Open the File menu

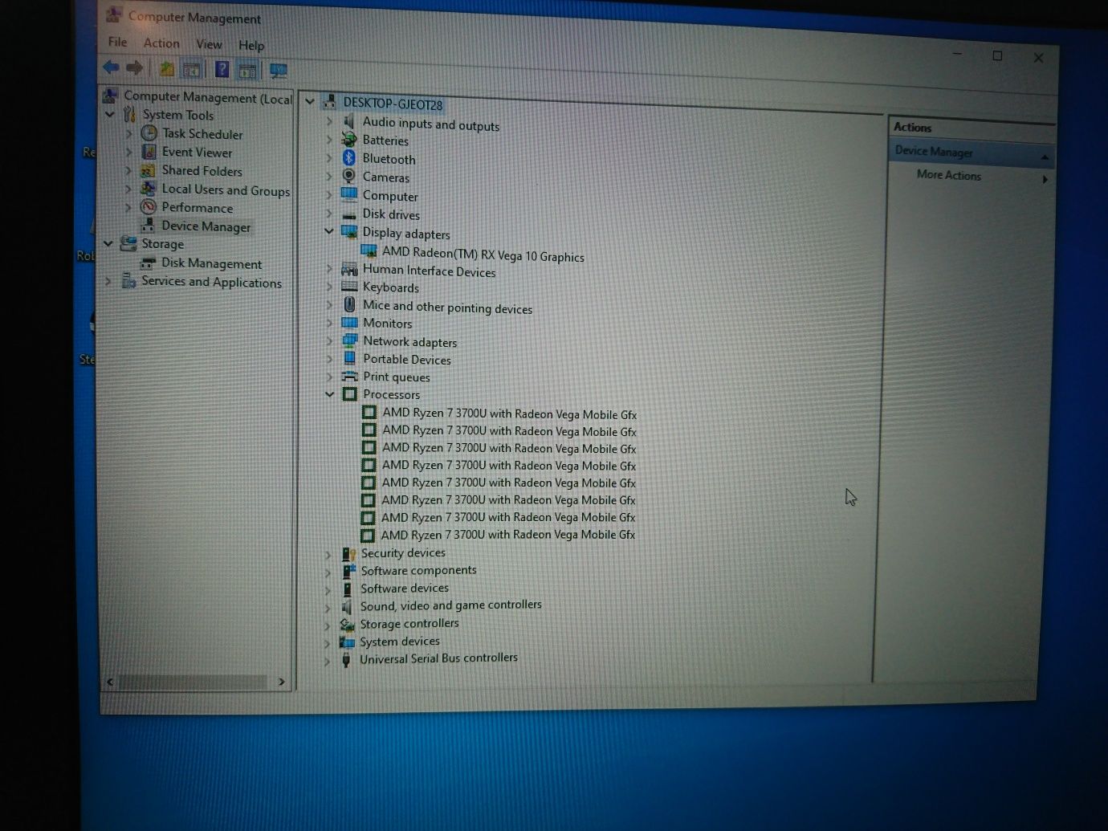click(118, 42)
